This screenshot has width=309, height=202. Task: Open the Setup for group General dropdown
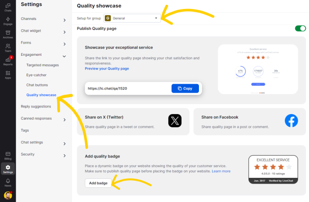132,18
